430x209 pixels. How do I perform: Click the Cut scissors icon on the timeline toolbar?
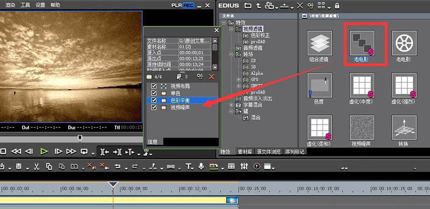coord(37,166)
